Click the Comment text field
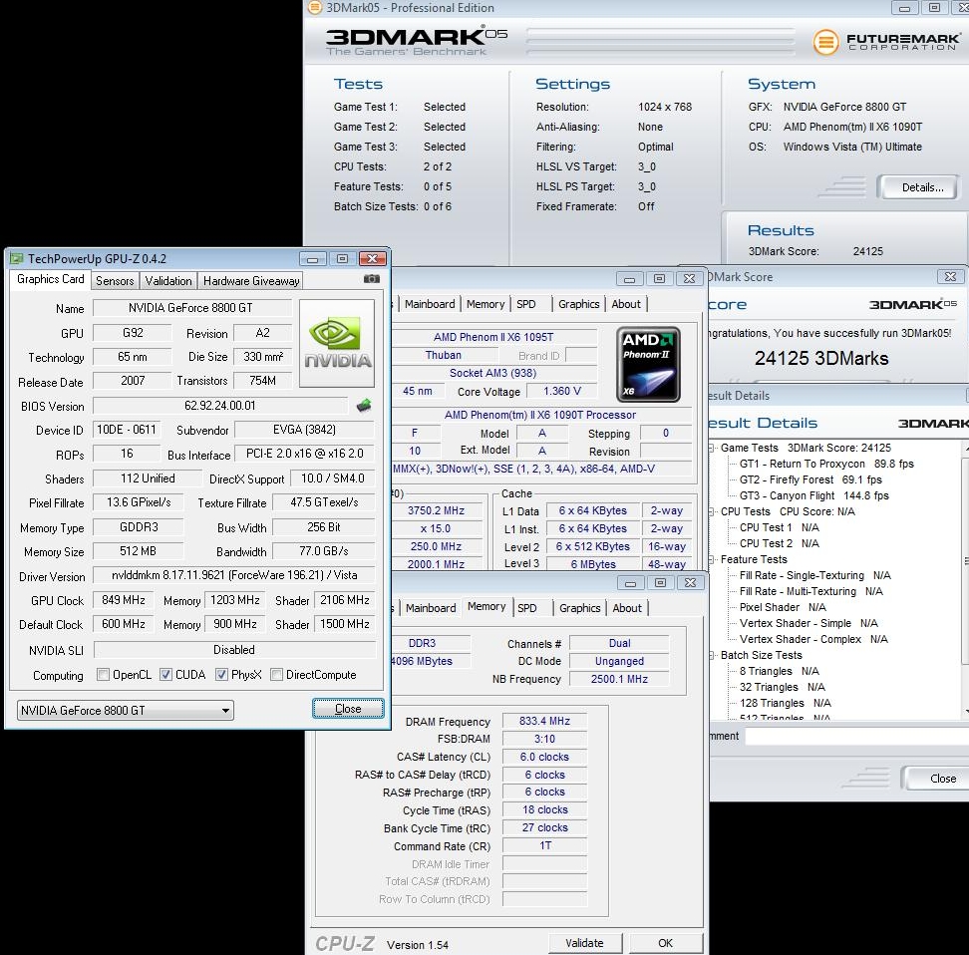The width and height of the screenshot is (969, 955). [855, 737]
